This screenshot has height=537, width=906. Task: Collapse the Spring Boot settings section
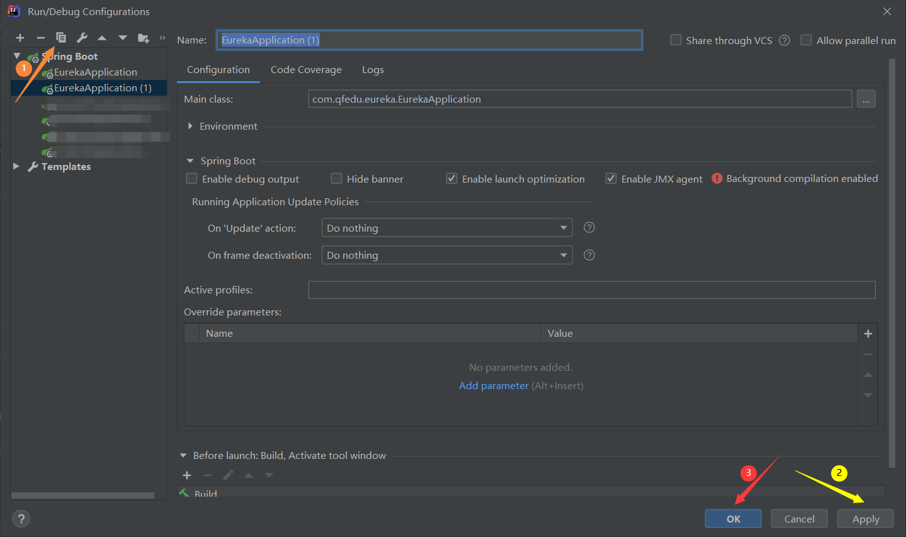pos(190,161)
